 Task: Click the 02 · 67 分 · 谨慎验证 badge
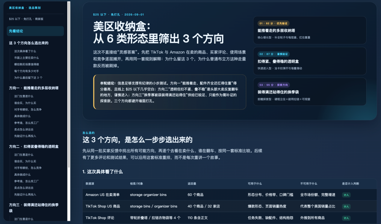point(273,54)
